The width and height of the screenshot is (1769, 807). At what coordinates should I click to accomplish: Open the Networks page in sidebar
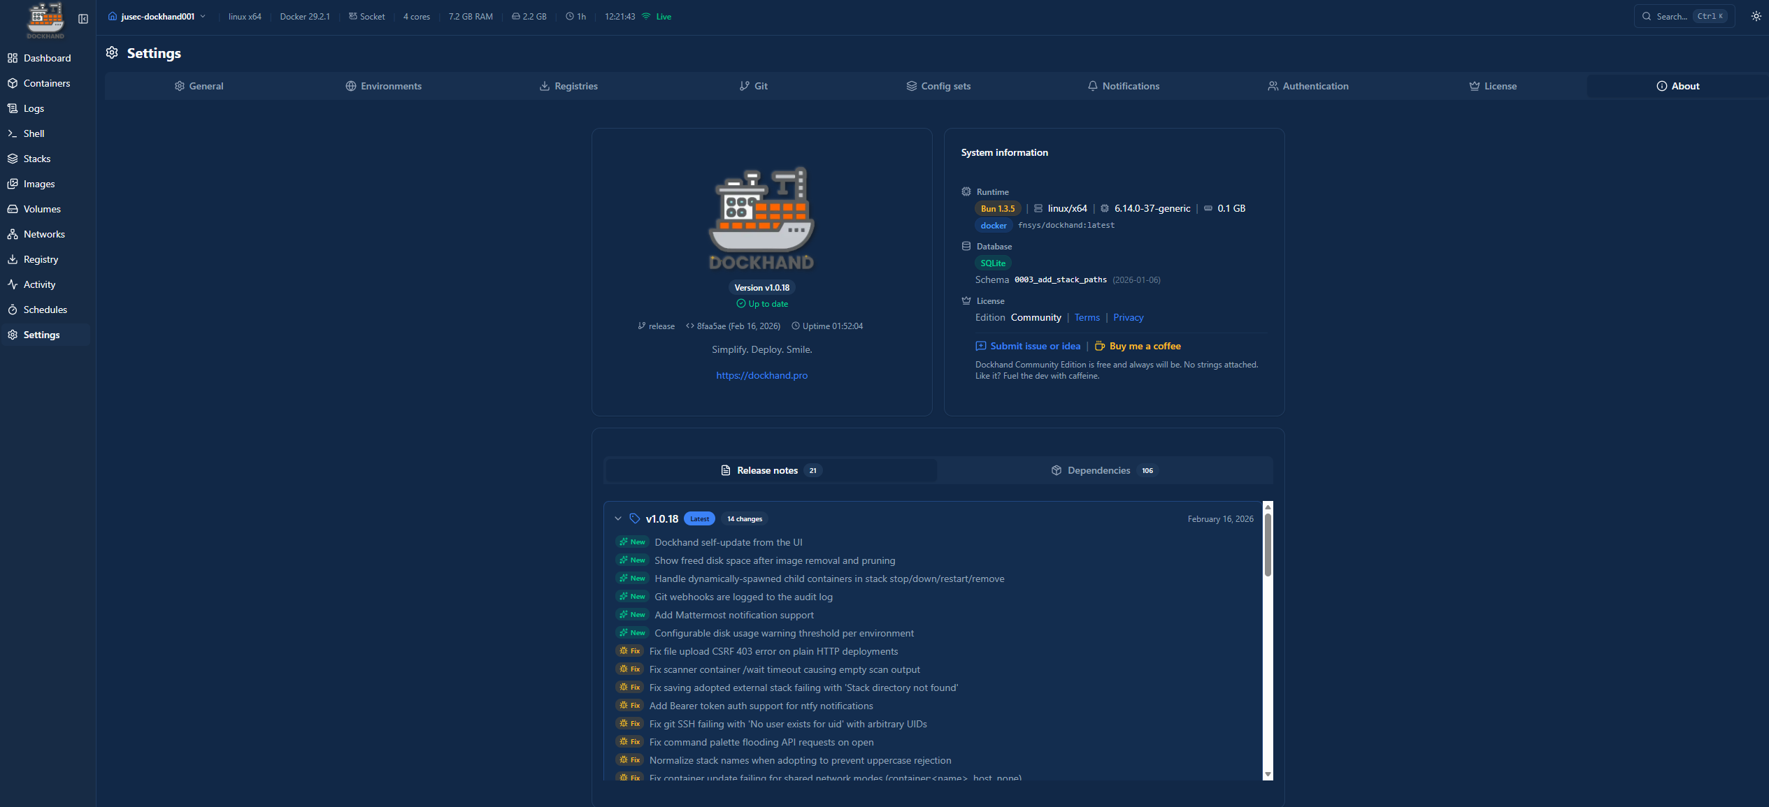(43, 234)
